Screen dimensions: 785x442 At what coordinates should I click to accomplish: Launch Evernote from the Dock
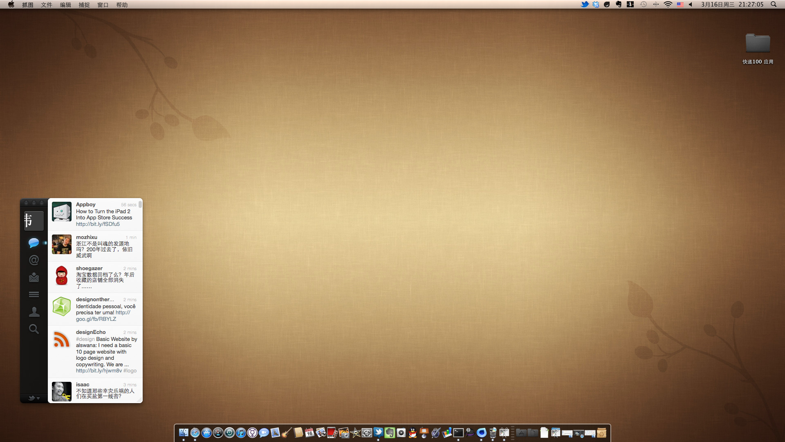pyautogui.click(x=389, y=433)
